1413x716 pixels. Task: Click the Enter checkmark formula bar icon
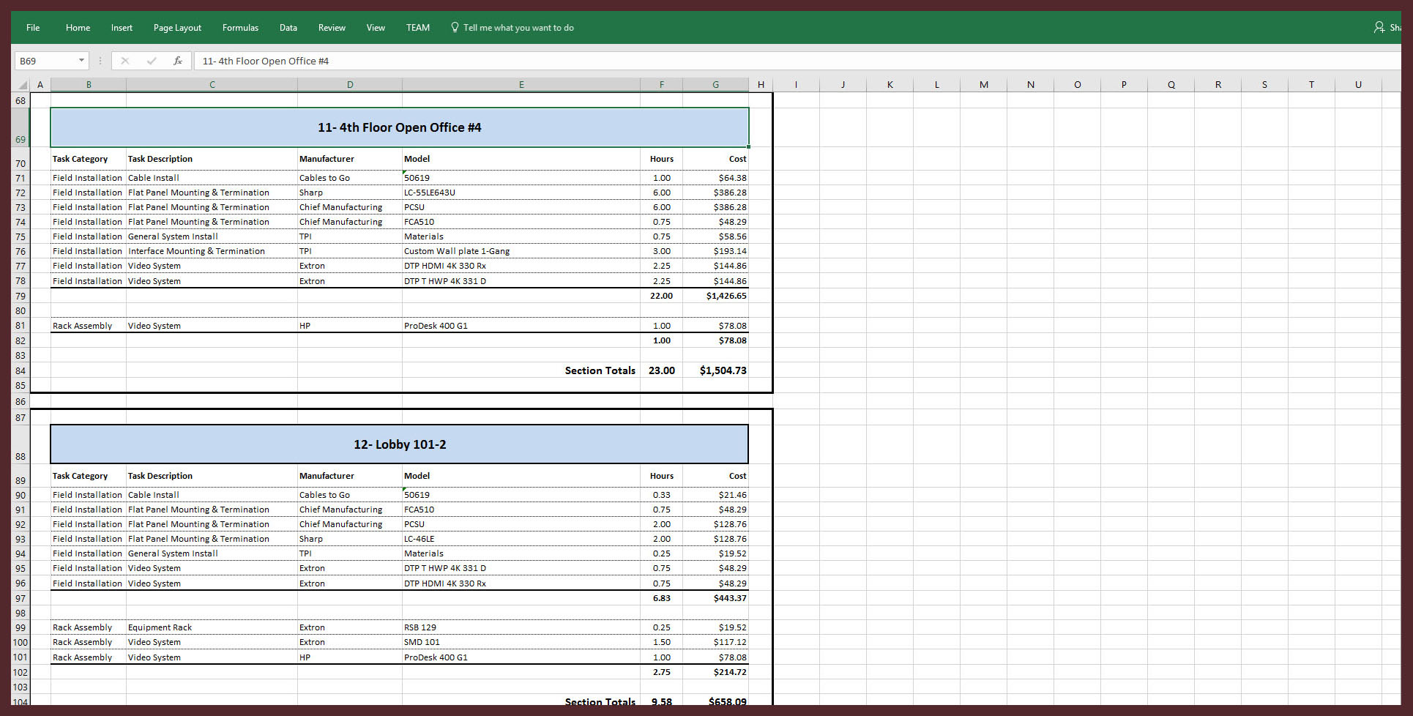point(152,61)
